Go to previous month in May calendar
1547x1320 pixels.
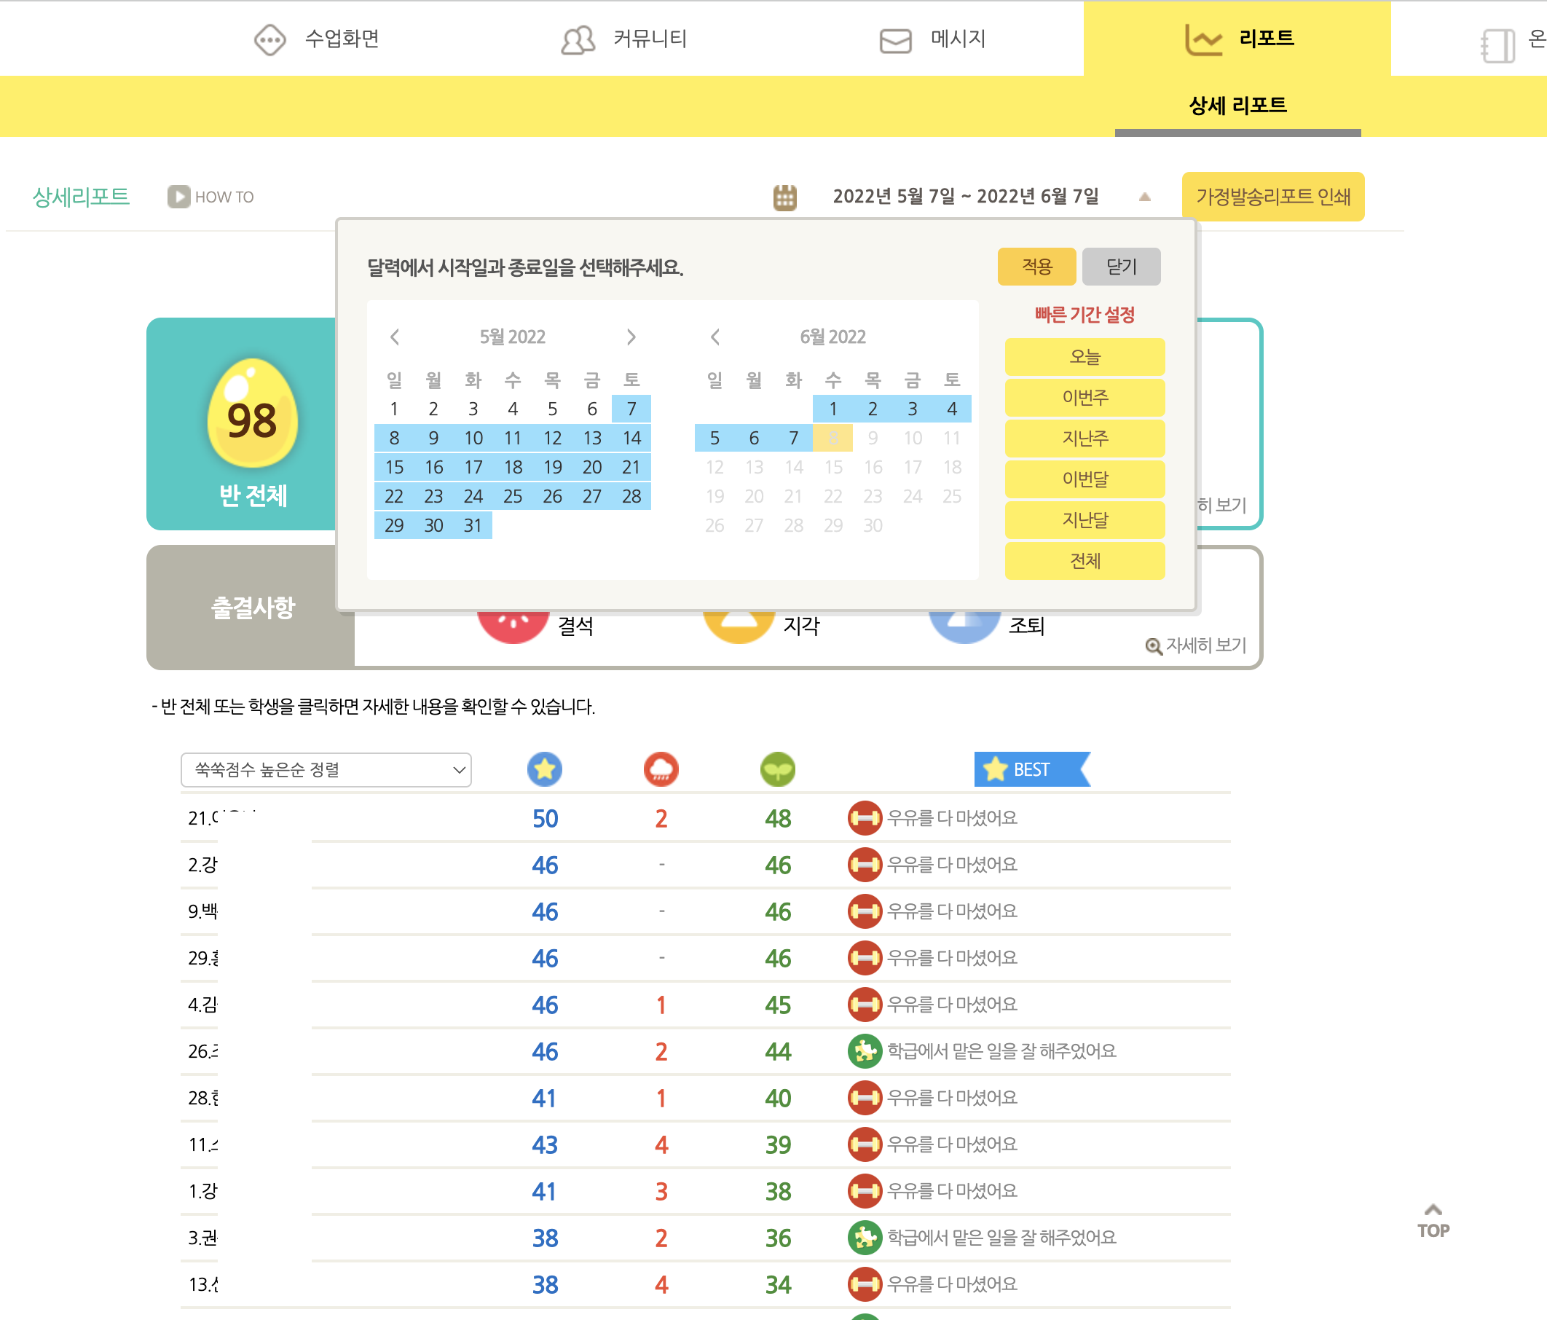[395, 337]
